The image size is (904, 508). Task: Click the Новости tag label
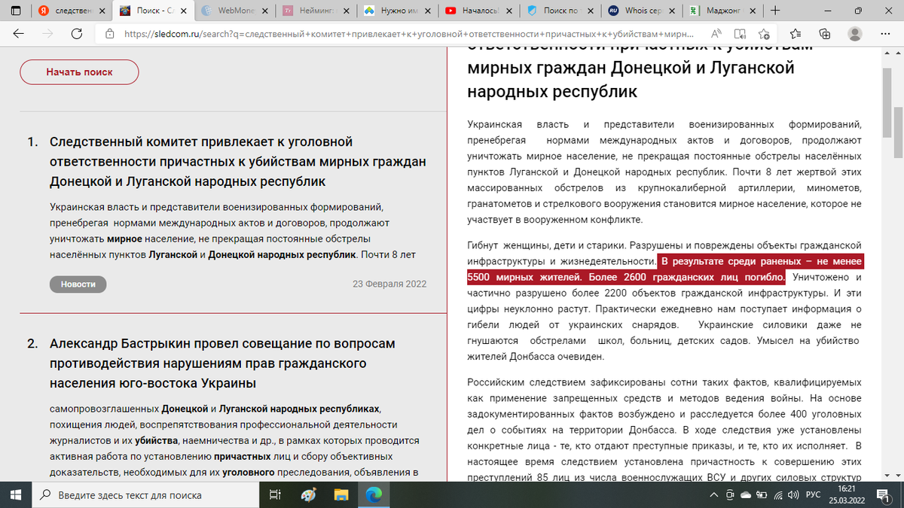[78, 284]
